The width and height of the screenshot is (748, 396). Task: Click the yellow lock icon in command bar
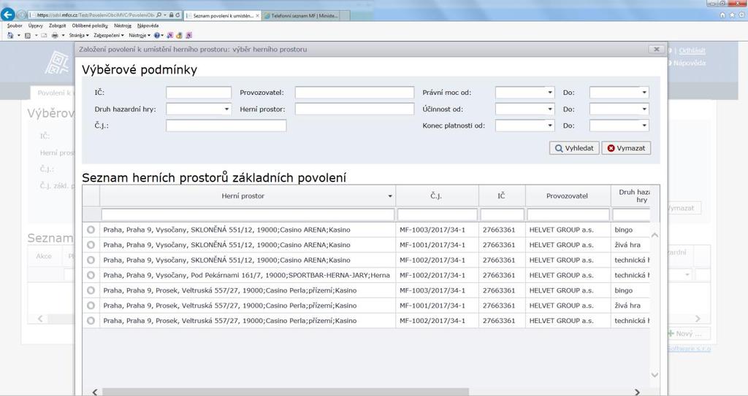(x=180, y=35)
